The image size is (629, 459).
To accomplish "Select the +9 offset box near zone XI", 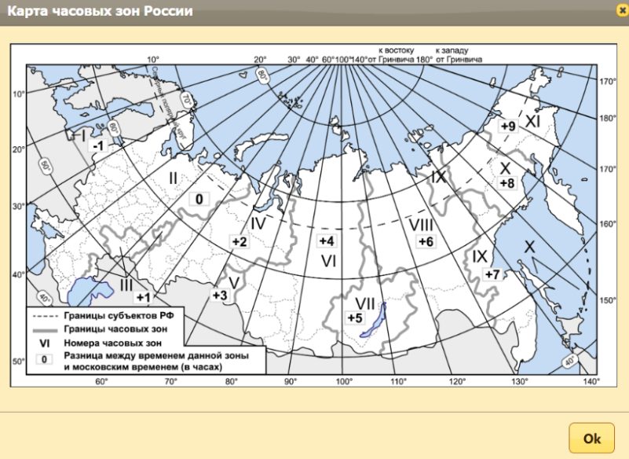I will click(x=507, y=127).
